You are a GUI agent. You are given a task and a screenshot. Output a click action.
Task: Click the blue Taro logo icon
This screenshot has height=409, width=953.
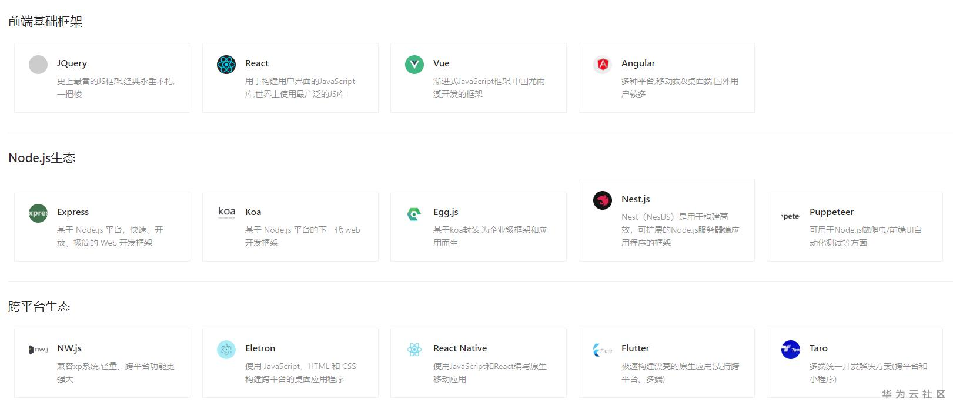coord(791,350)
